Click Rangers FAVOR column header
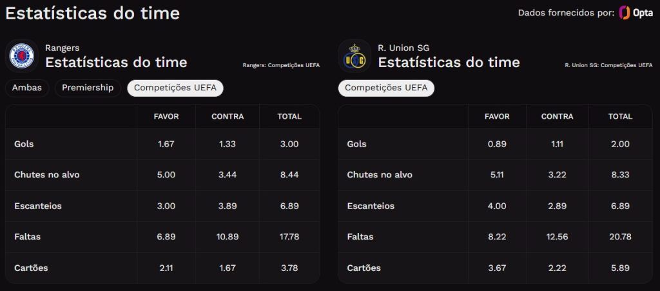The height and width of the screenshot is (291, 660). 166,117
